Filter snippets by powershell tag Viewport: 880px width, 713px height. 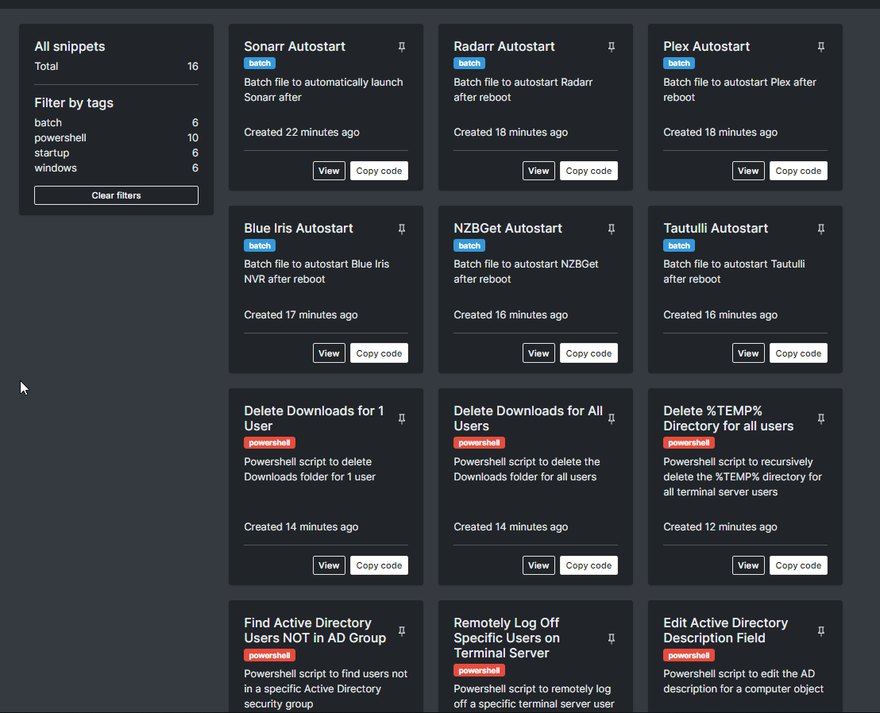(x=116, y=137)
